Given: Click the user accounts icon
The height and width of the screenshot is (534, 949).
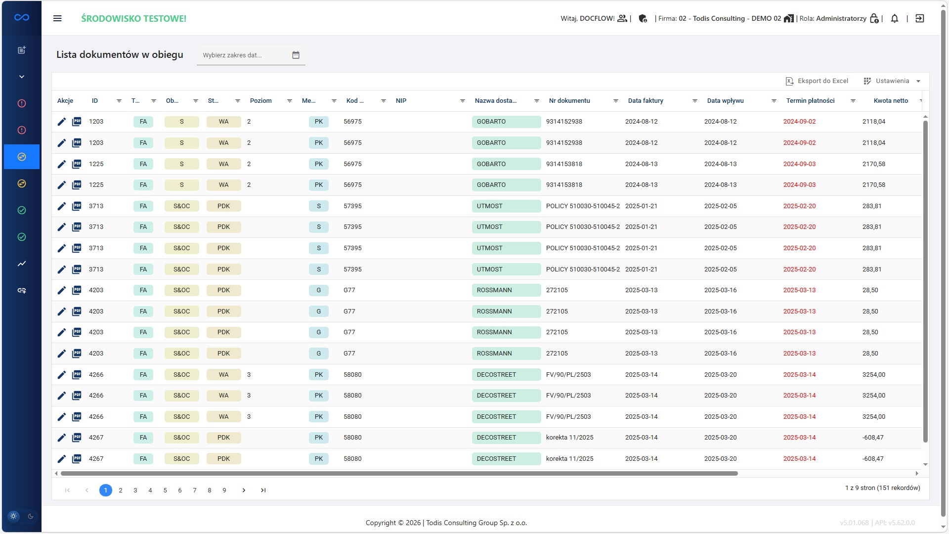Looking at the screenshot, I should (622, 18).
